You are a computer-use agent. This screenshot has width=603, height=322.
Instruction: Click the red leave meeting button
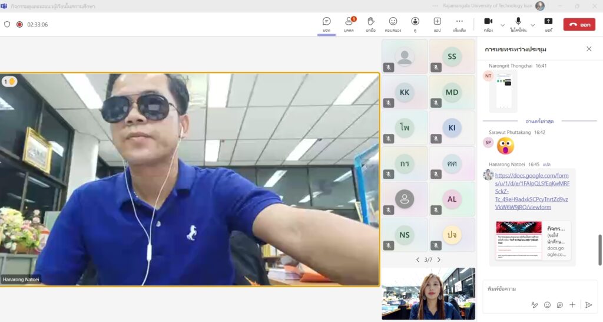[x=579, y=25]
